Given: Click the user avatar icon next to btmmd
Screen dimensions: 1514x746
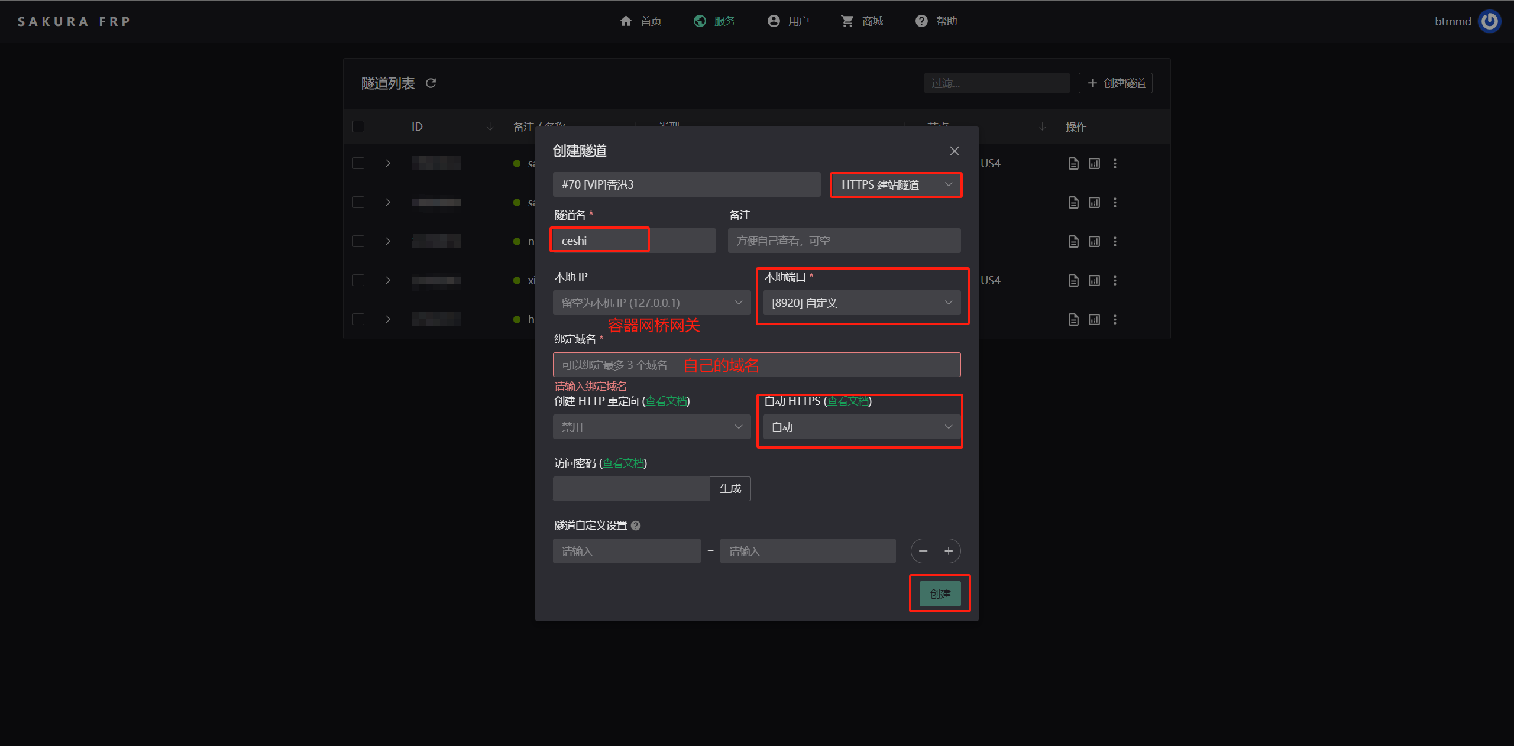Looking at the screenshot, I should (x=1489, y=21).
